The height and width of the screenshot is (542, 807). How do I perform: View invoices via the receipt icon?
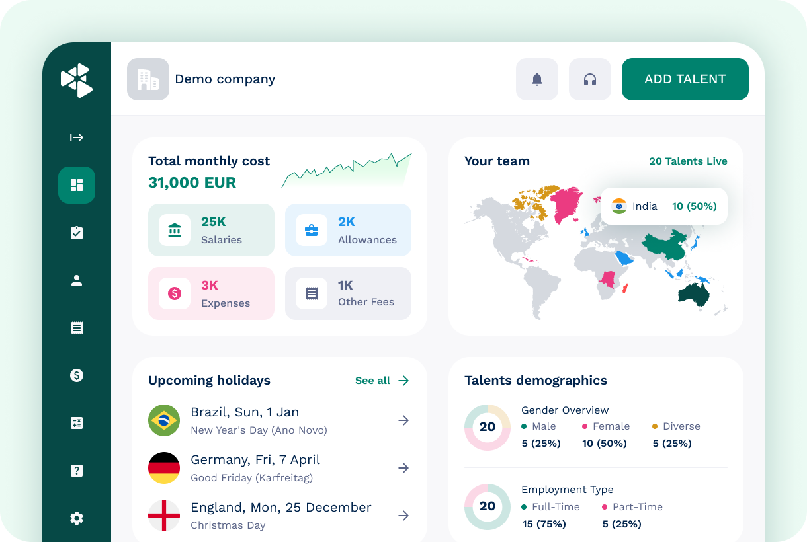[x=77, y=328]
